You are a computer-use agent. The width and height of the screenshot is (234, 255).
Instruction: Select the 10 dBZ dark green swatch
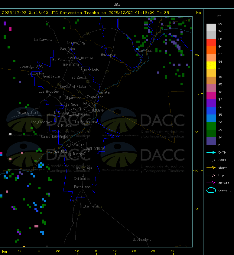pyautogui.click(x=211, y=133)
